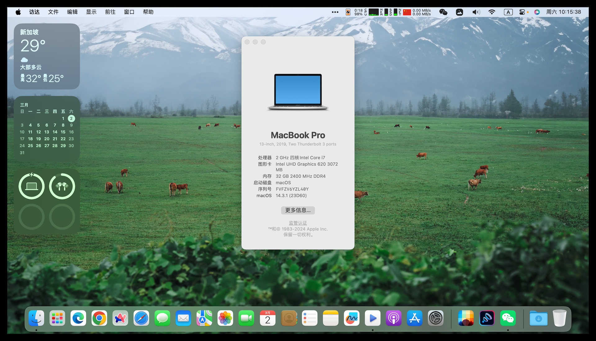596x341 pixels.
Task: Open the Apple menu
Action: [18, 12]
